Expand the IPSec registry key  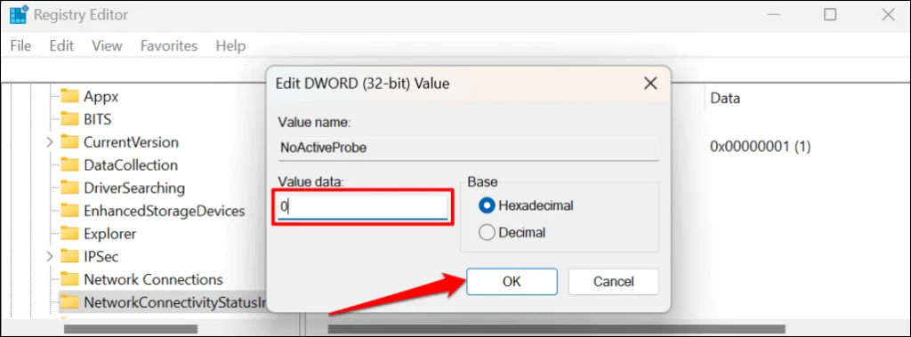coord(50,256)
